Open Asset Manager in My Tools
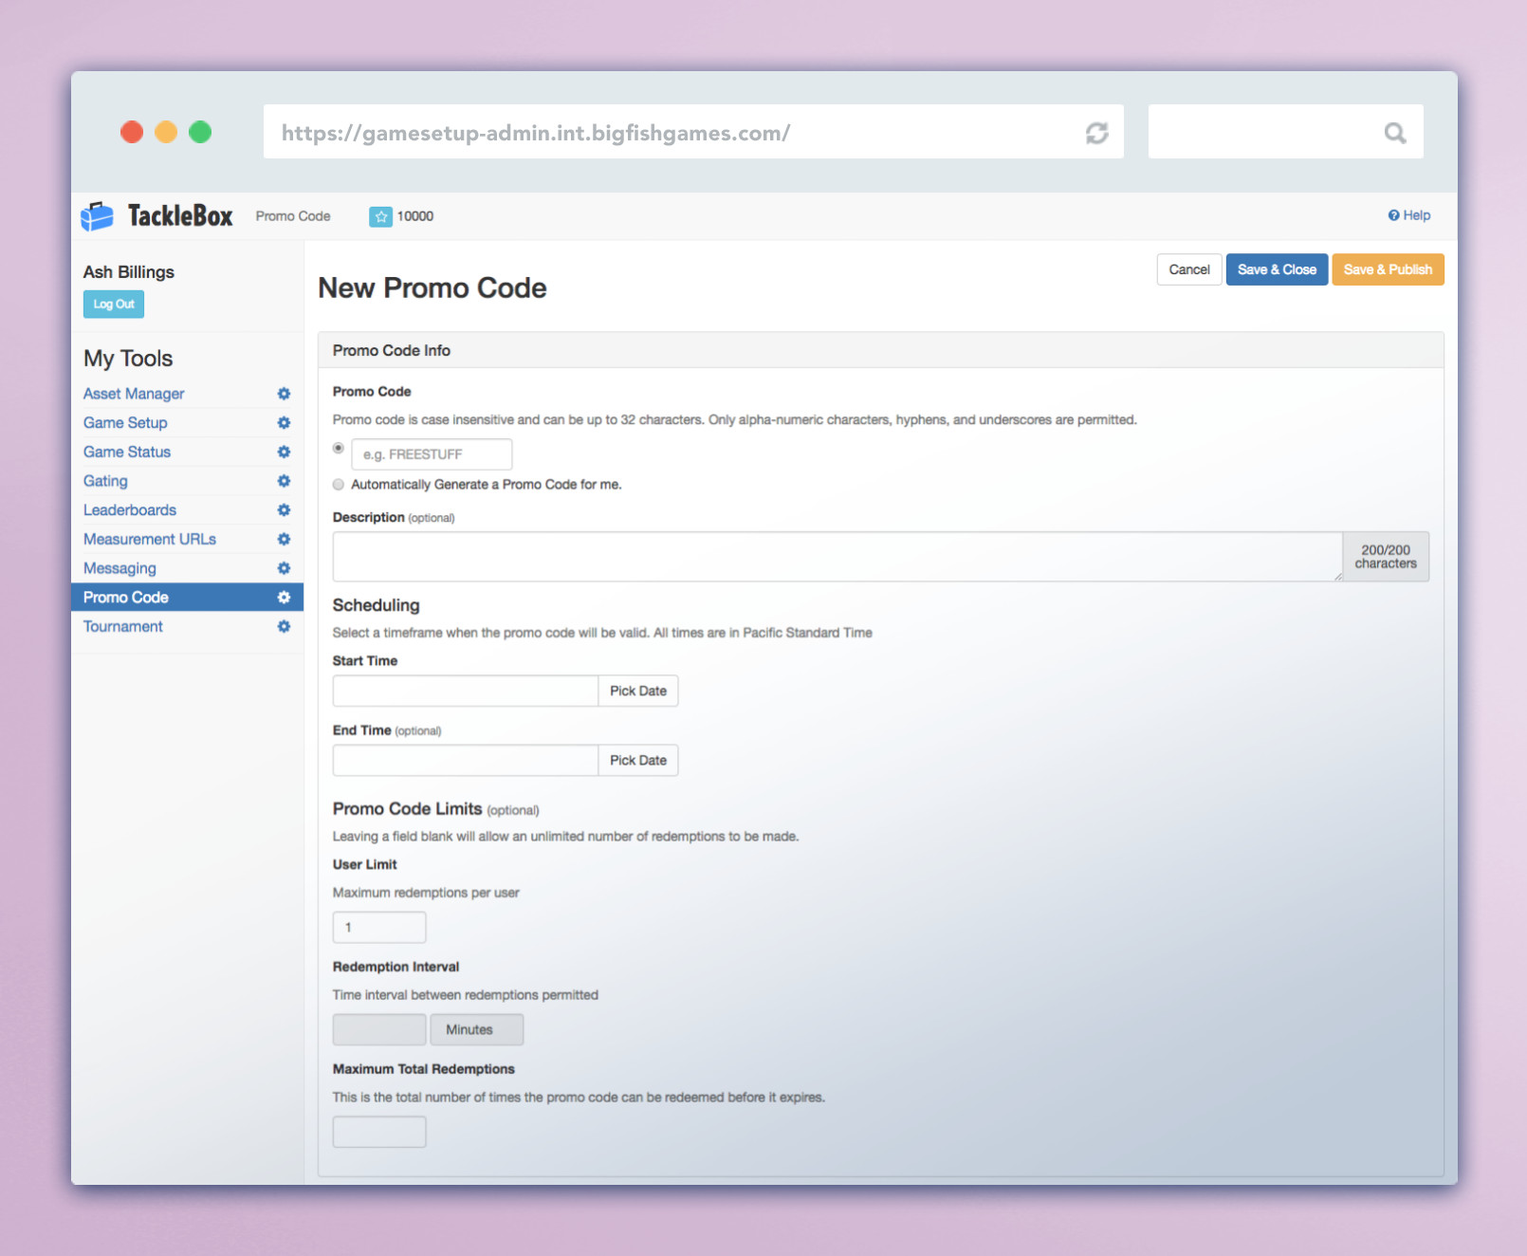 (134, 394)
